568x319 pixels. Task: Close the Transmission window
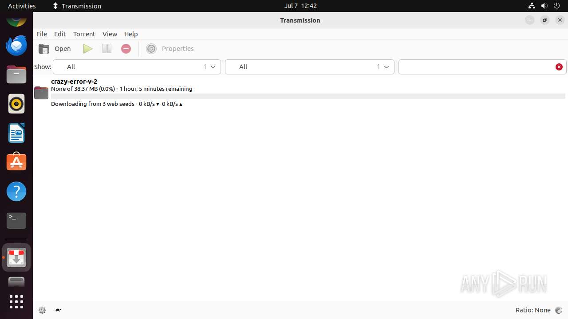[x=560, y=20]
